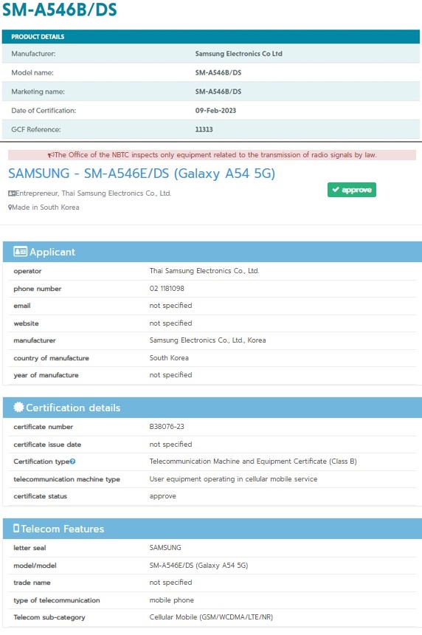This screenshot has height=635, width=422.
Task: Click the Applicant section header
Action: (x=212, y=252)
